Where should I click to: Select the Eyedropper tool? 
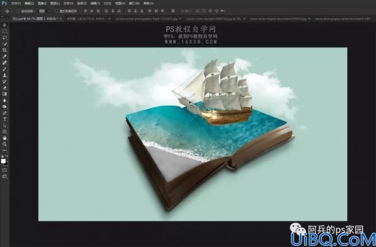coord(5,57)
